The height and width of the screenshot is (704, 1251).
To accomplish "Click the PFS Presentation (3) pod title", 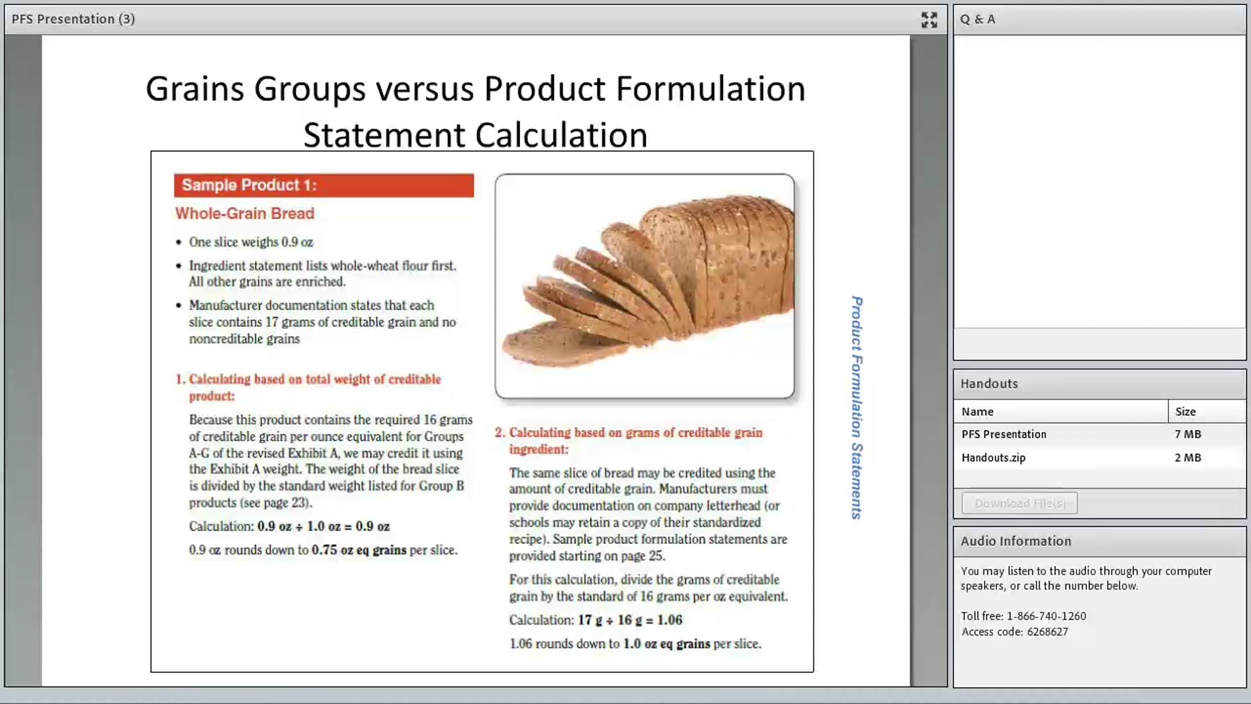I will point(73,19).
